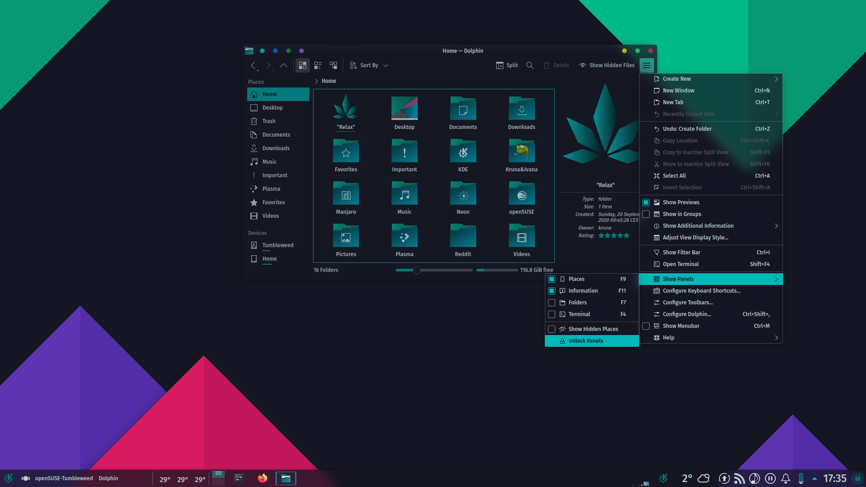This screenshot has width=866, height=487.
Task: Open the "Relax" folder icon
Action: tap(346, 107)
